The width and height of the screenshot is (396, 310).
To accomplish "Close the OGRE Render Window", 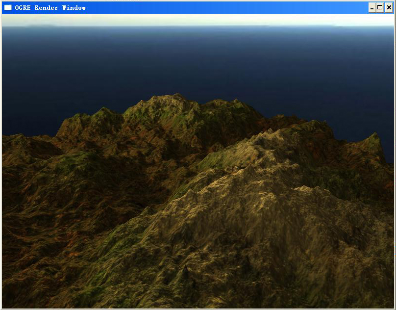I will 389,7.
